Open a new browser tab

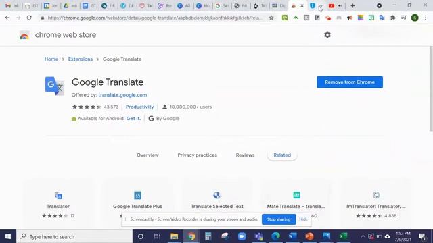tap(352, 6)
